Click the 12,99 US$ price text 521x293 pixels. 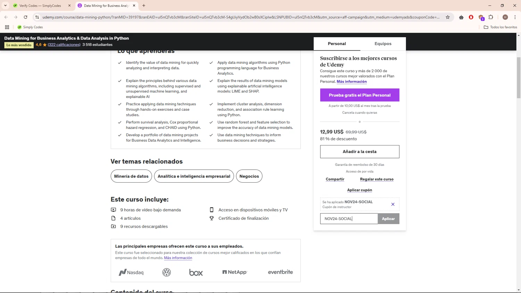[332, 132]
